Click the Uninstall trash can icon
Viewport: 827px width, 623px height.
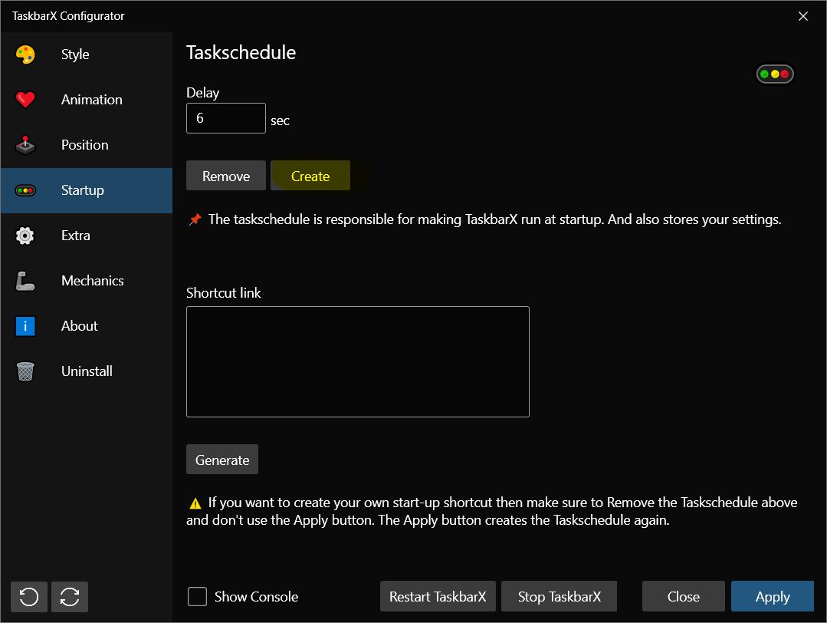tap(25, 371)
